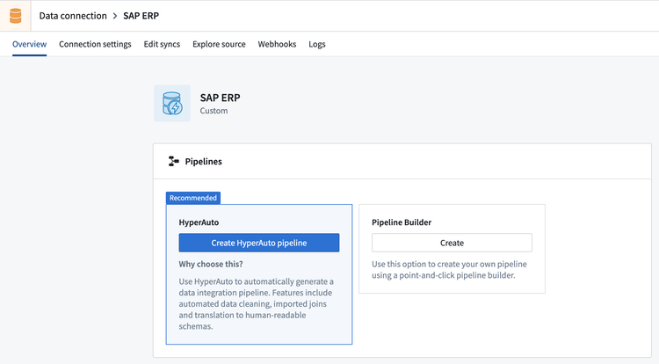The width and height of the screenshot is (659, 364).
Task: Navigate to Data connection breadcrumb
Action: click(x=73, y=16)
